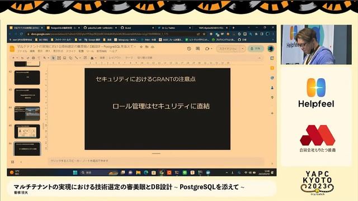Open the 表示形式 menu
358x201 pixels.
pos(58,51)
